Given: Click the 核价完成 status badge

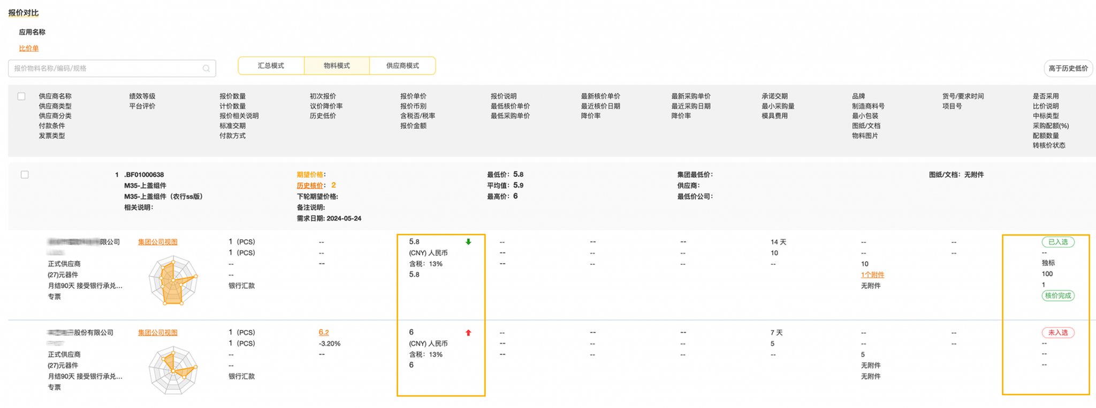Looking at the screenshot, I should tap(1057, 296).
